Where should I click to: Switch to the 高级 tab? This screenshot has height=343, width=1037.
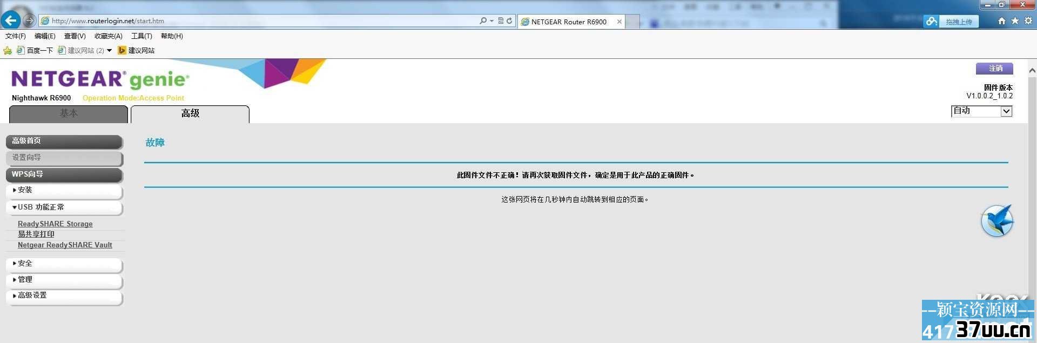[190, 114]
